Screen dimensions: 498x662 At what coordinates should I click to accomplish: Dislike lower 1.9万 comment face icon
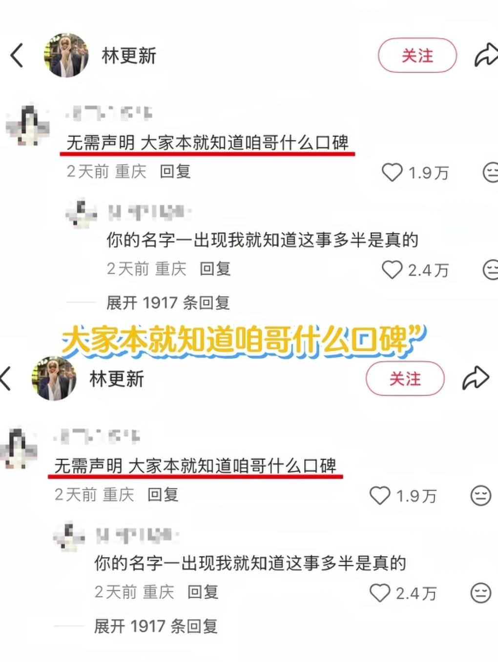(480, 496)
